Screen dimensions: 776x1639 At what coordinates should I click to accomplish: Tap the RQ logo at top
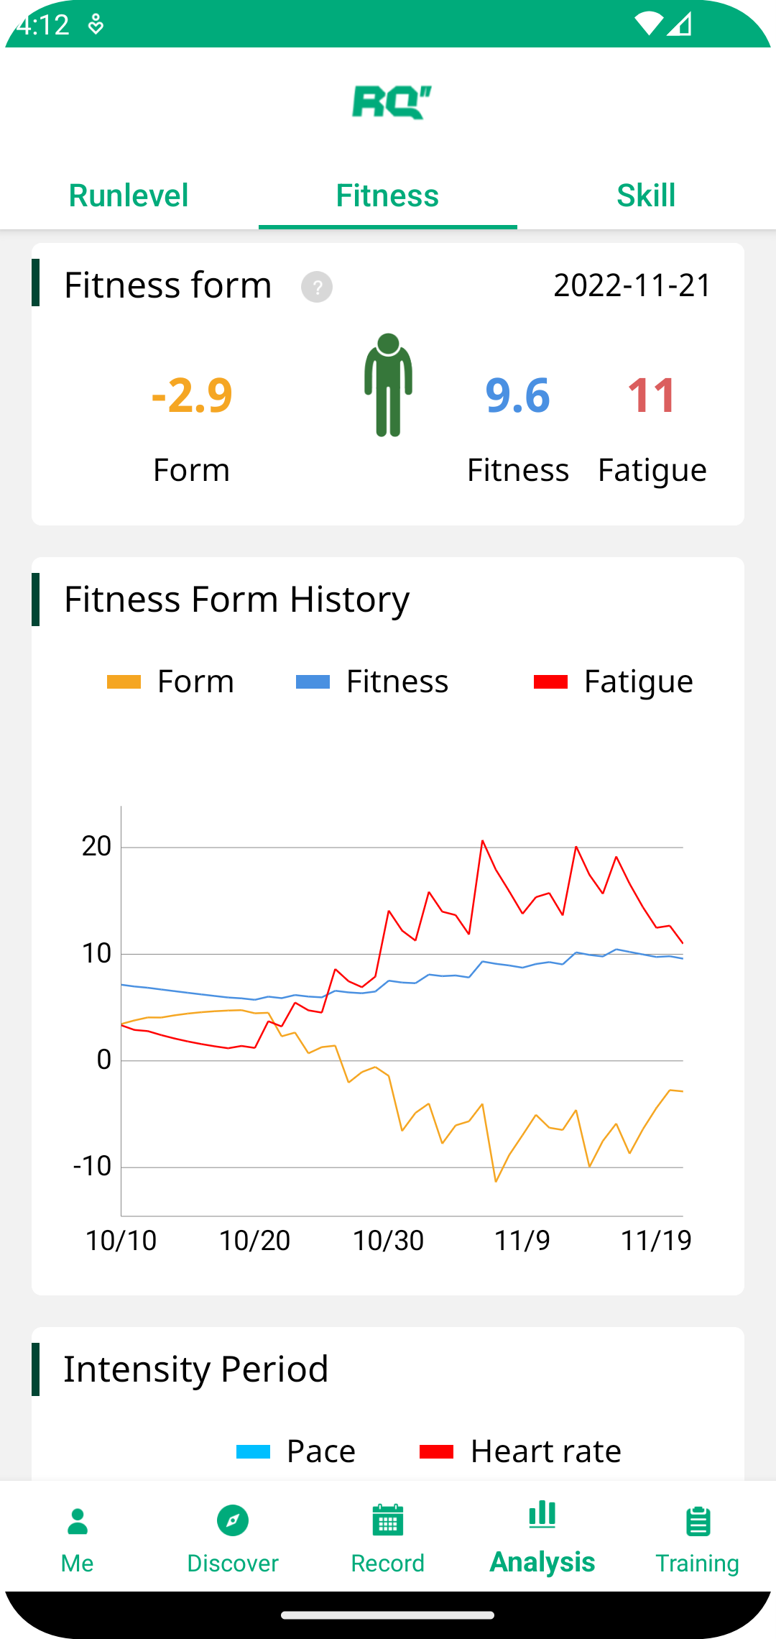[x=392, y=103]
